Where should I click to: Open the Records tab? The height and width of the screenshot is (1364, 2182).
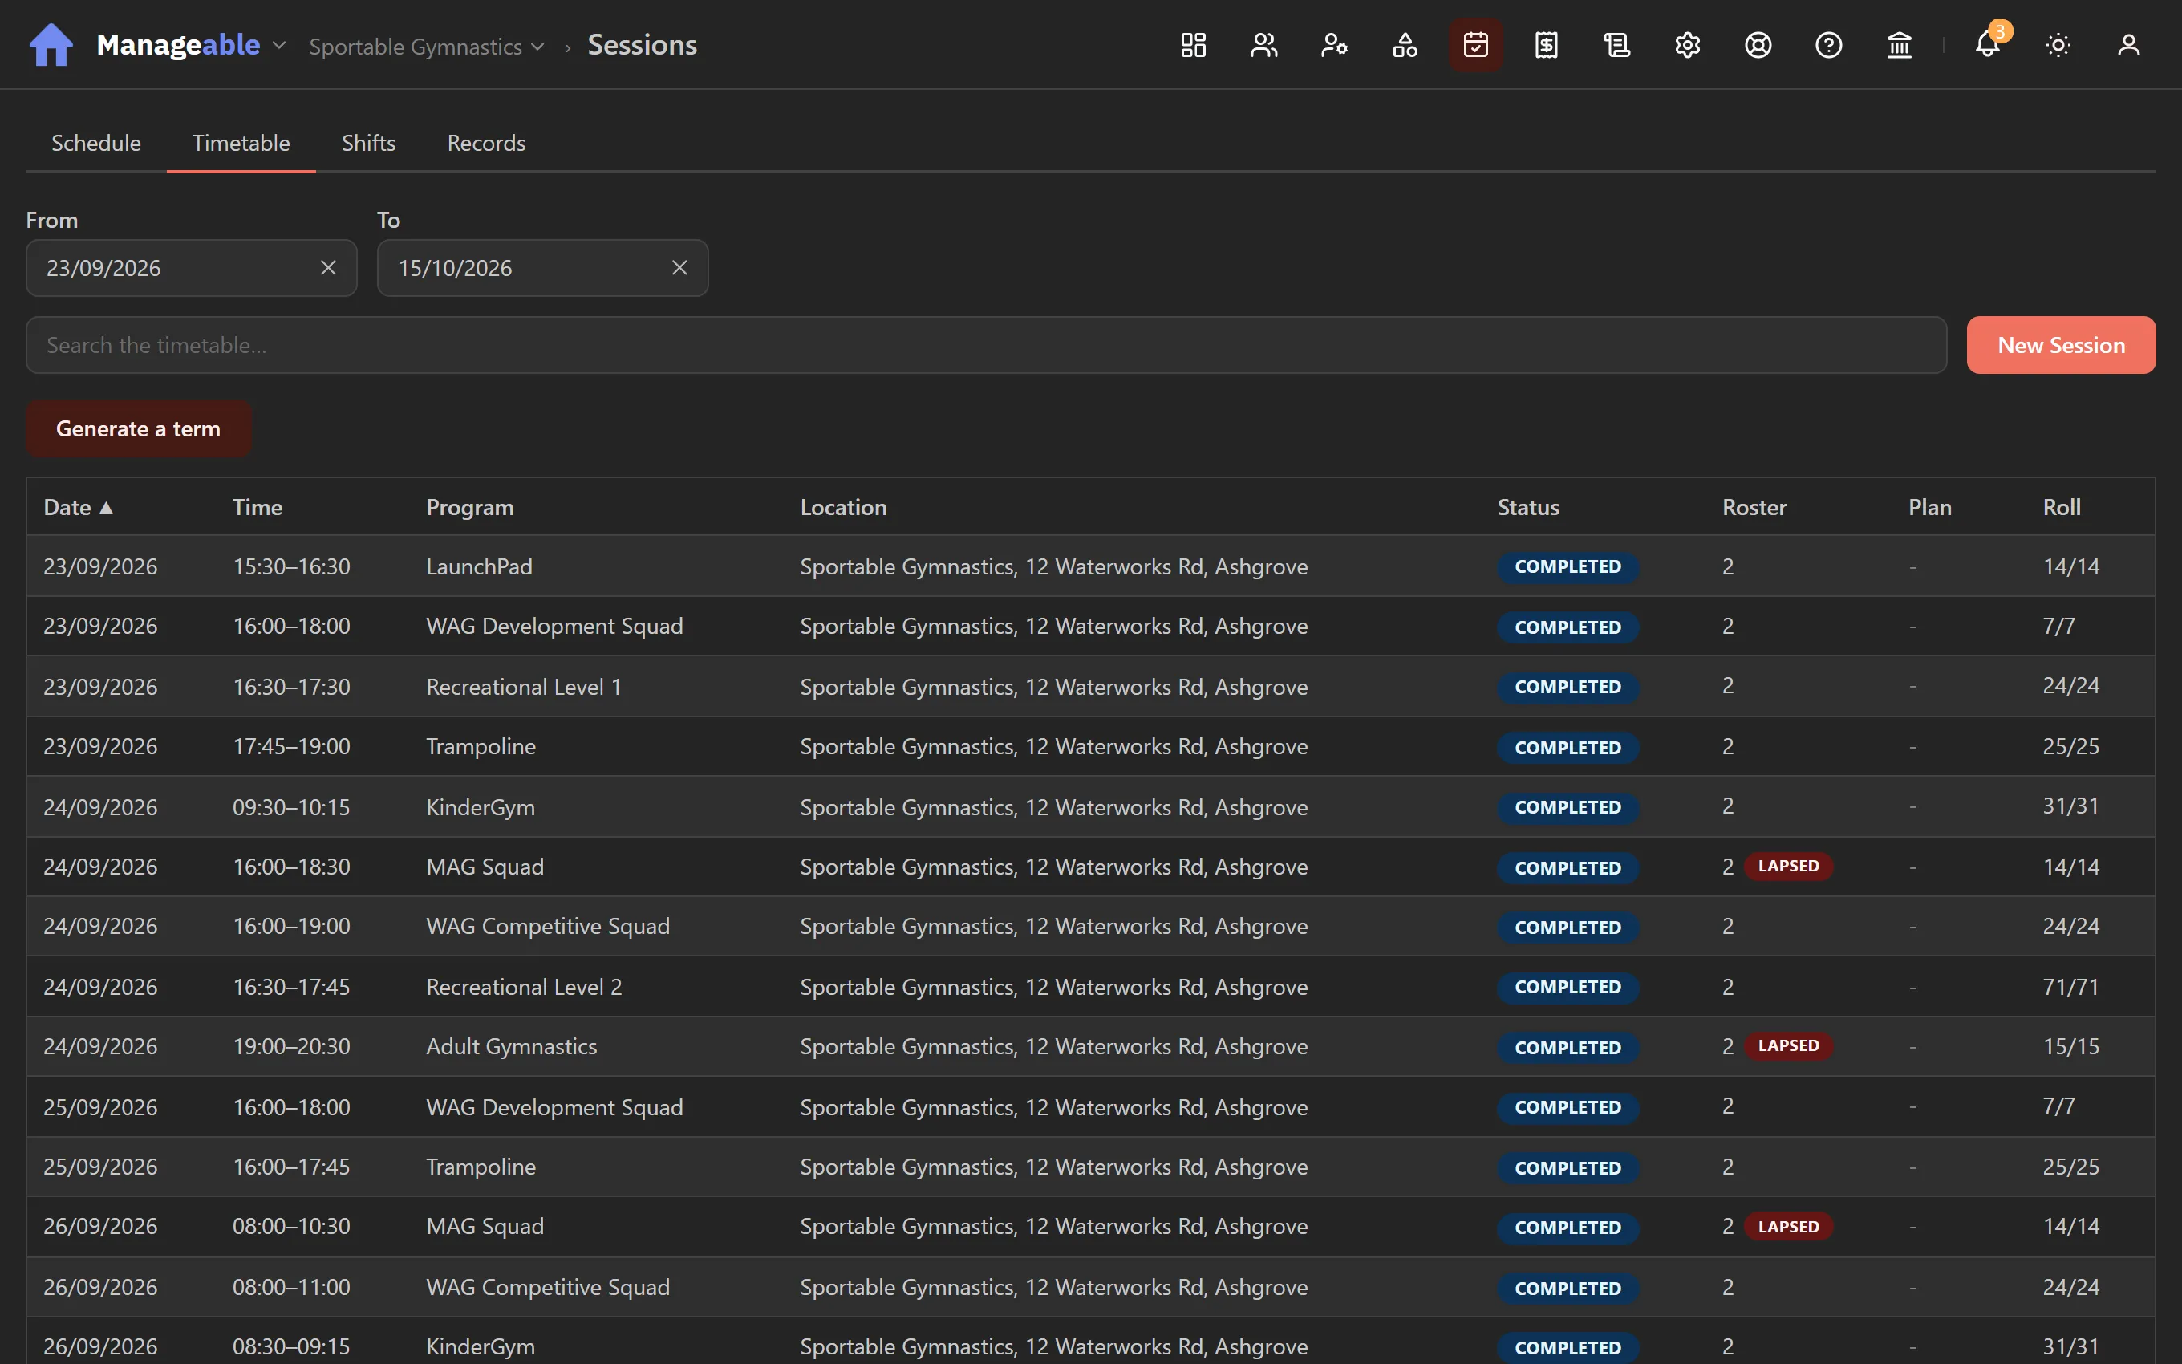point(486,143)
